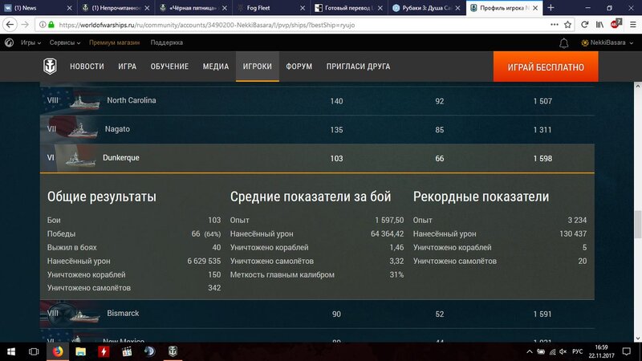Screen dimensions: 642x361
Task: Click the Windows Start button
Action: [11, 351]
